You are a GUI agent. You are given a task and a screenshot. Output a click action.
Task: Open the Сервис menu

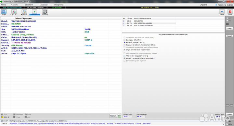[x=14, y=5]
